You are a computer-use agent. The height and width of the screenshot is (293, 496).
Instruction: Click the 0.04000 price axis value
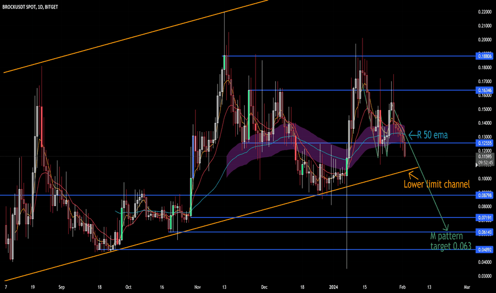[x=485, y=262]
